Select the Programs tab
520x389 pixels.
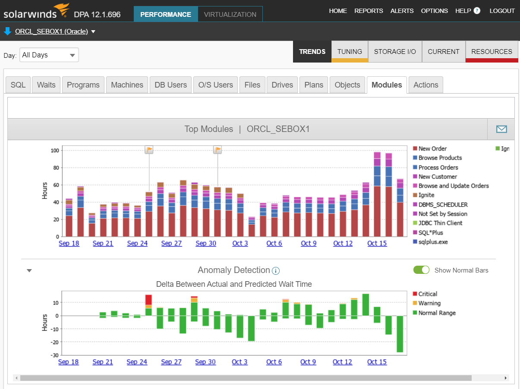(x=83, y=85)
